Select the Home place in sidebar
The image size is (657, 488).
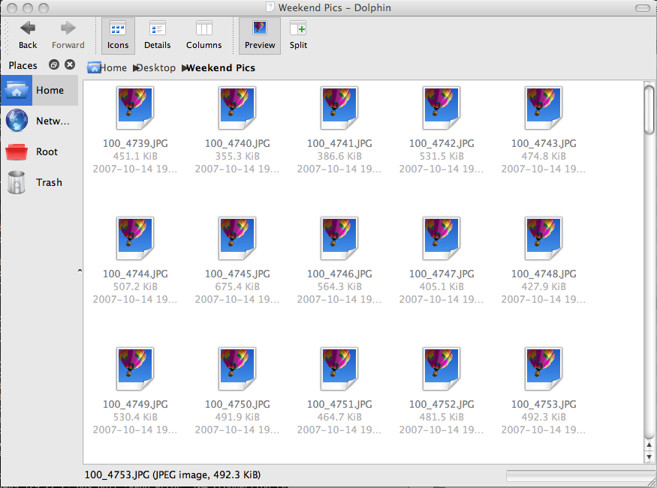39,90
